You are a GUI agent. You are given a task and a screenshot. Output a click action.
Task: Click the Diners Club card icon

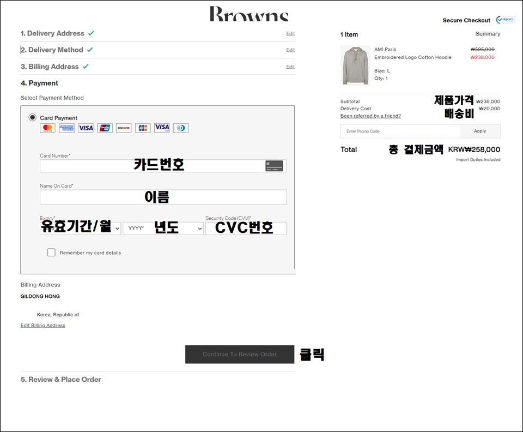[x=181, y=128]
